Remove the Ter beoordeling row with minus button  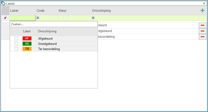coord(203,37)
